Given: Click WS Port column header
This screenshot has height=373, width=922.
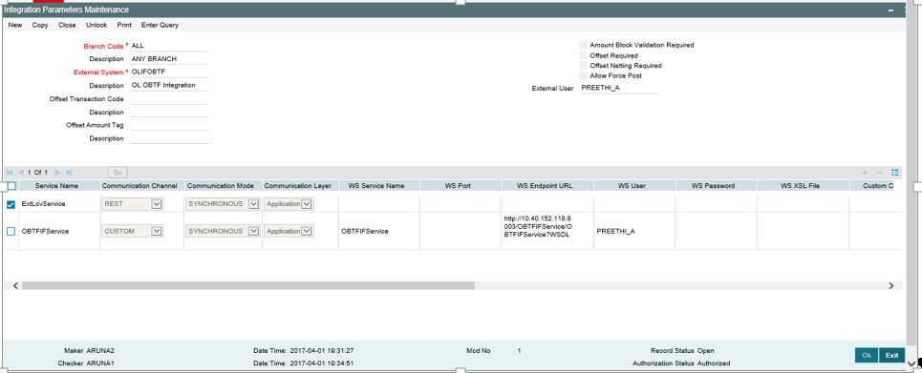Looking at the screenshot, I should coord(458,186).
